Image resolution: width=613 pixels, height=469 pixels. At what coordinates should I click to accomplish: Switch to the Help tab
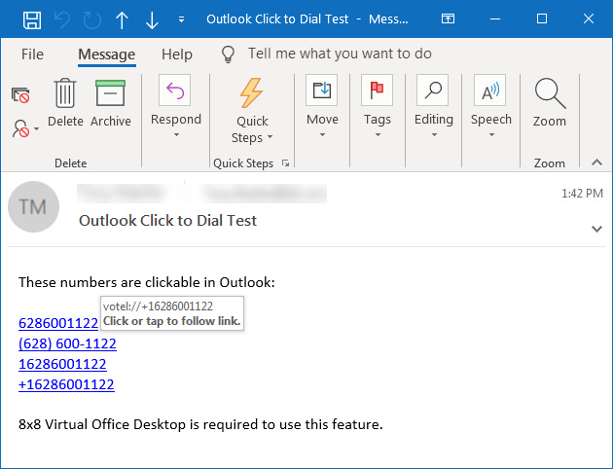tap(177, 54)
